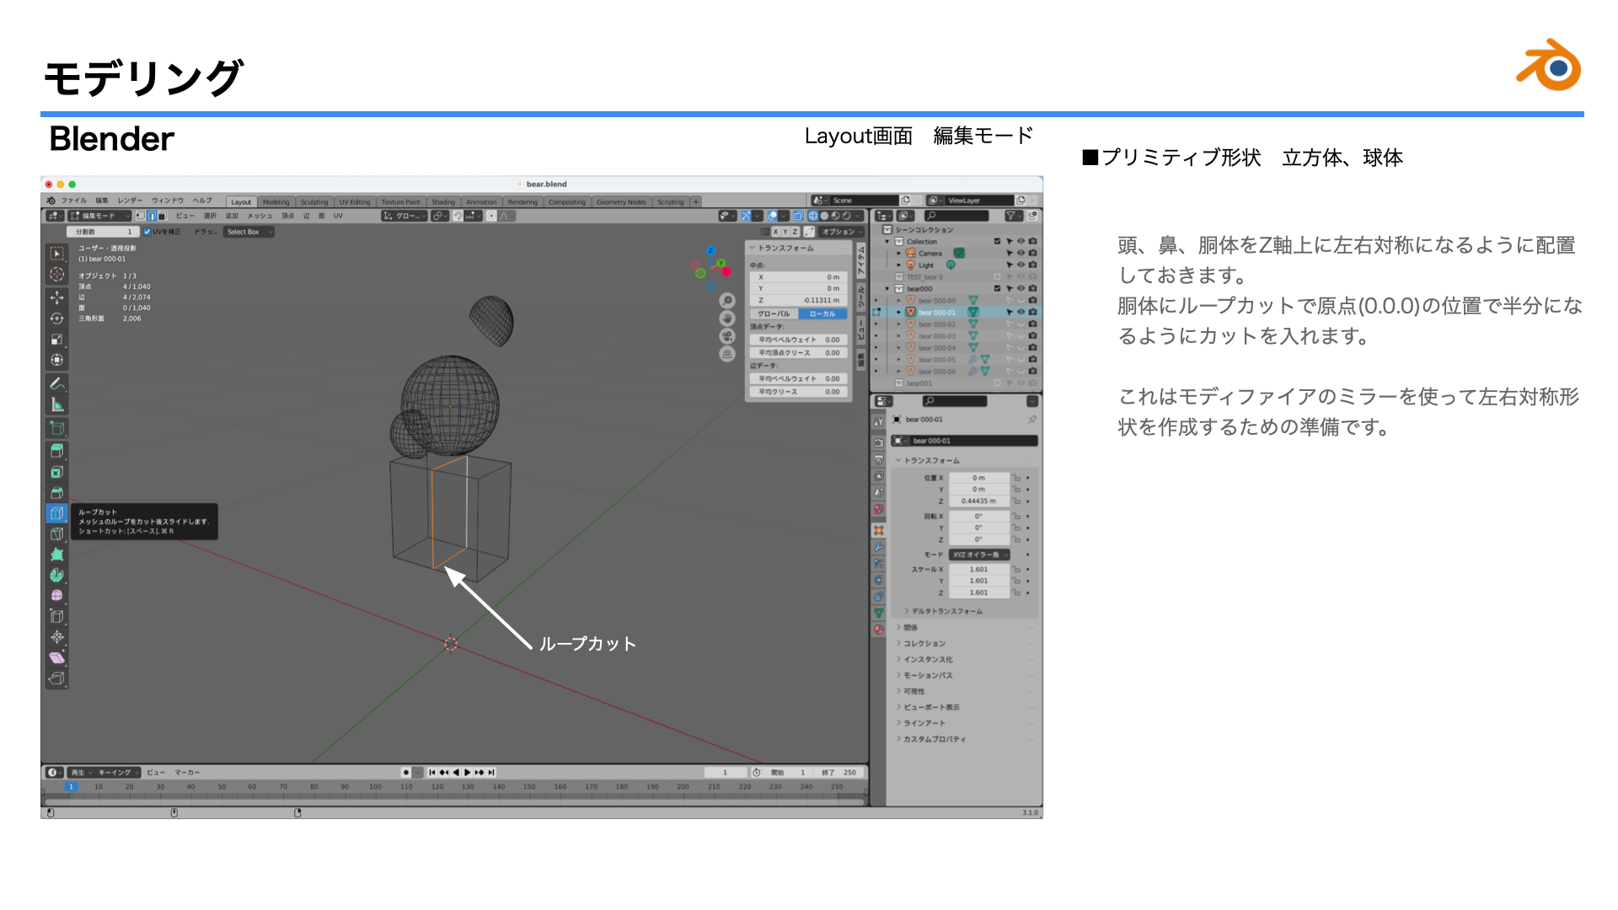Select the Scale tool
Image resolution: width=1618 pixels, height=910 pixels.
click(x=56, y=340)
